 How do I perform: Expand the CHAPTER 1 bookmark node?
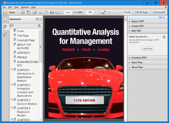tap(12, 69)
